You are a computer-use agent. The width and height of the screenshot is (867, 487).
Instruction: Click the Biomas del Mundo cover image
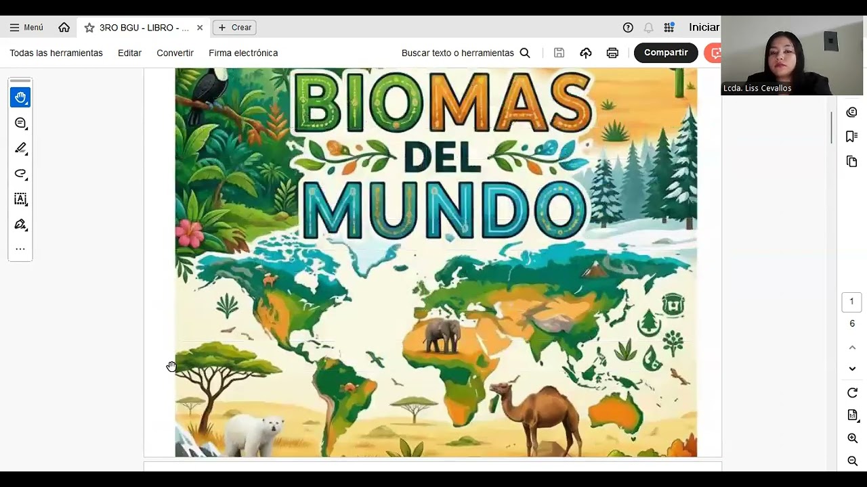click(x=436, y=262)
